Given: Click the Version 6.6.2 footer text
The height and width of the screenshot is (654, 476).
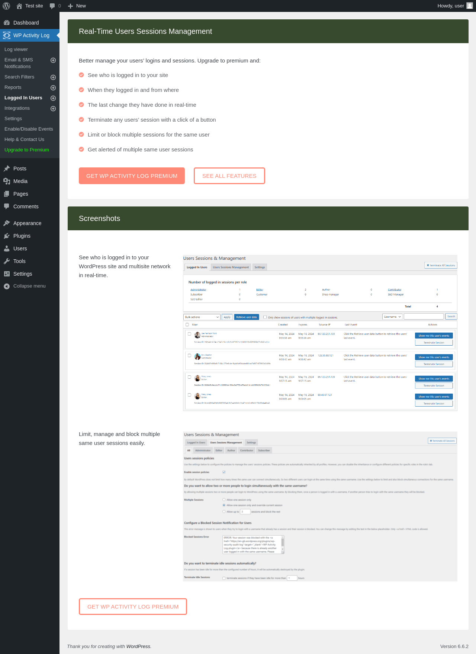Looking at the screenshot, I should pyautogui.click(x=454, y=647).
